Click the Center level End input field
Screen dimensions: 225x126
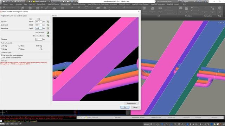[x=39, y=25]
